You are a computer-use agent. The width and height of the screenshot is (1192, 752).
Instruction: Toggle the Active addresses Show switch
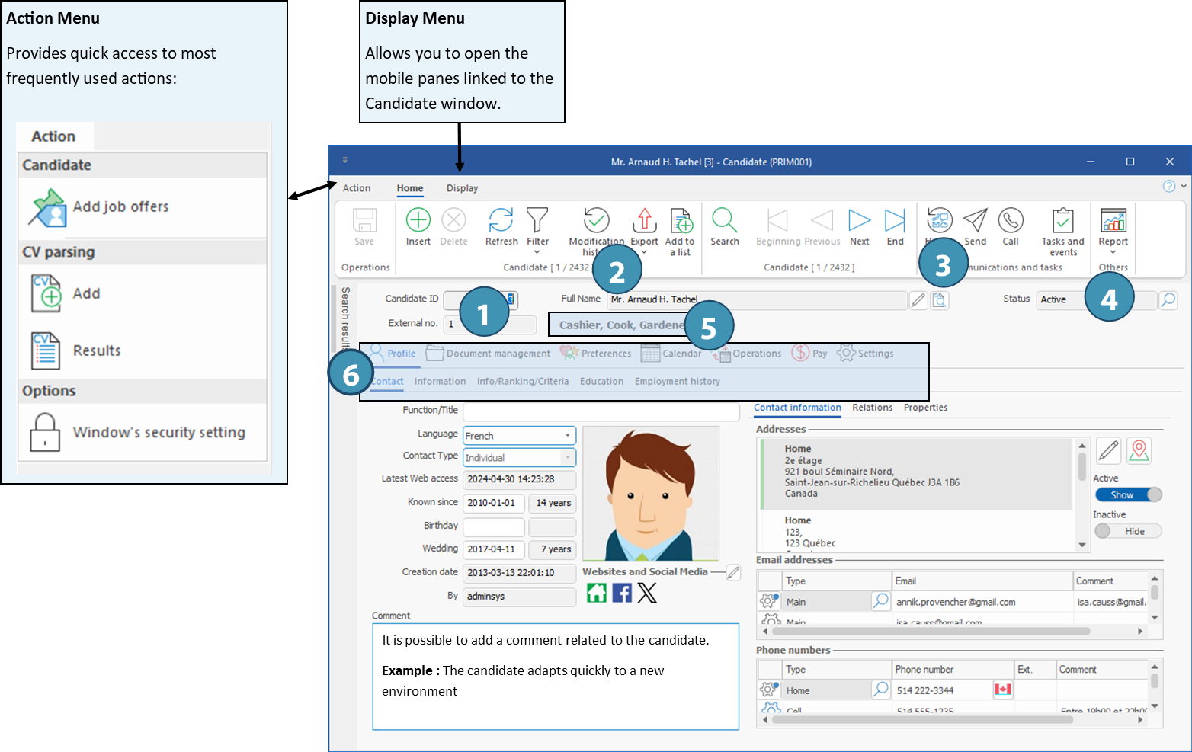point(1128,495)
